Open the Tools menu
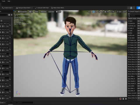Viewport: 140px width, 105px height. tap(3, 1)
